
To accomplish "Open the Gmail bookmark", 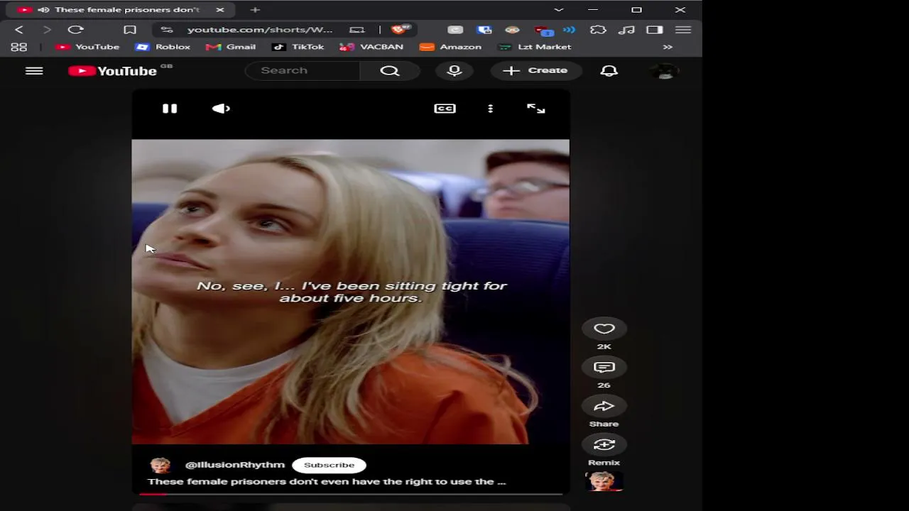I will (x=231, y=47).
